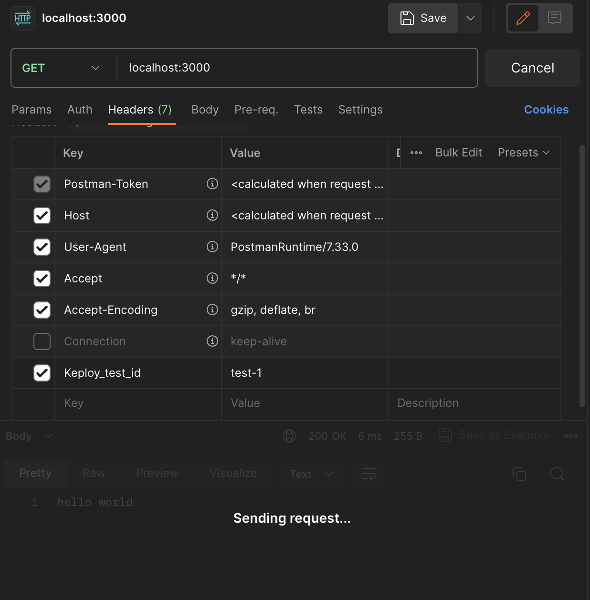590x600 pixels.
Task: Select the edit request pencil icon
Action: pyautogui.click(x=523, y=18)
